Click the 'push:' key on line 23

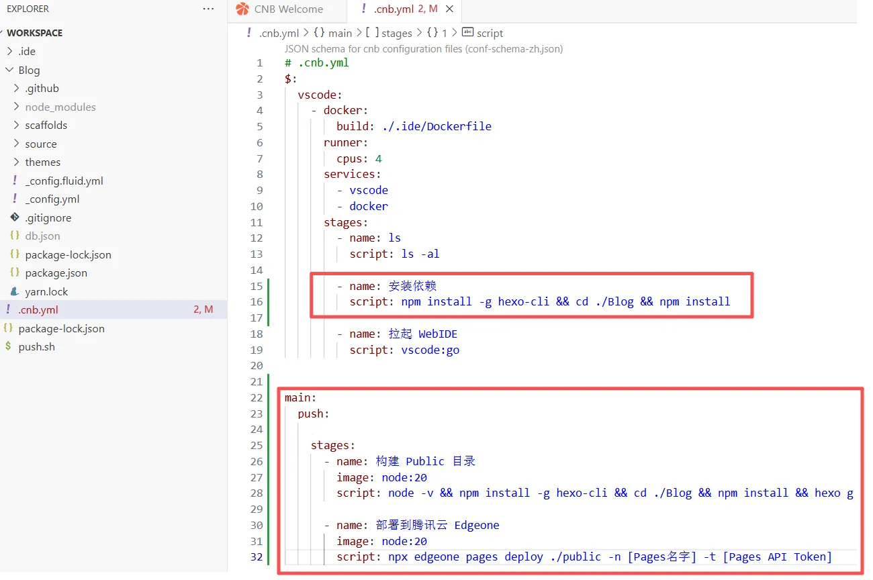point(314,414)
